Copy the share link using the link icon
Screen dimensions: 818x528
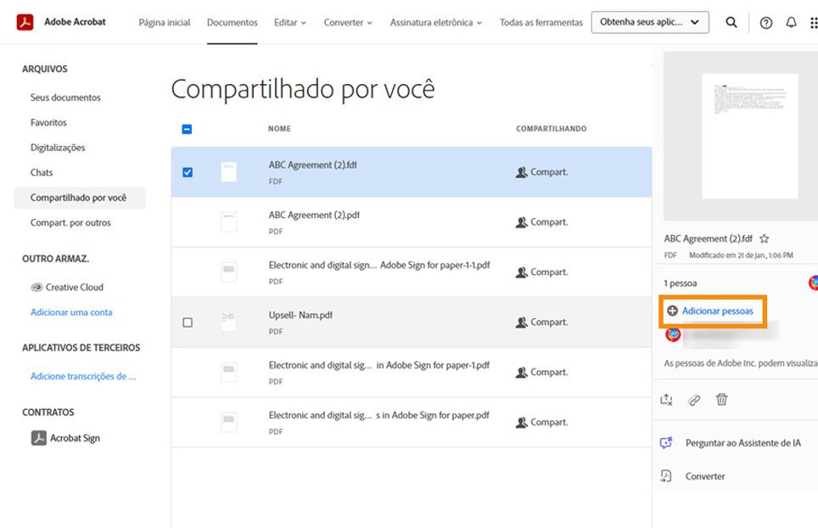(694, 399)
